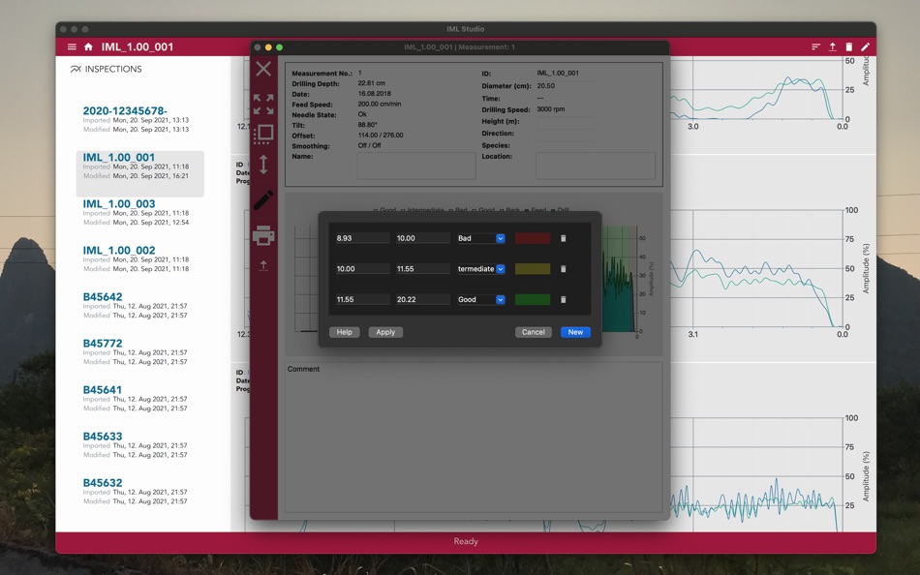This screenshot has width=920, height=575.
Task: Edit the Good row start value 11.55
Action: 362,299
